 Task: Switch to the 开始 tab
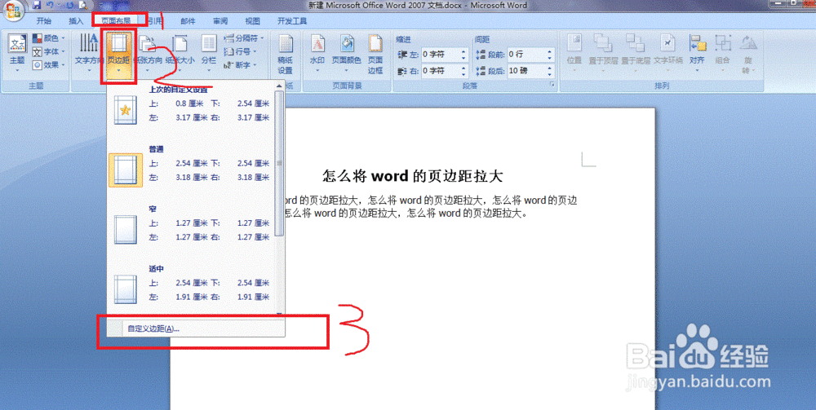pos(44,21)
